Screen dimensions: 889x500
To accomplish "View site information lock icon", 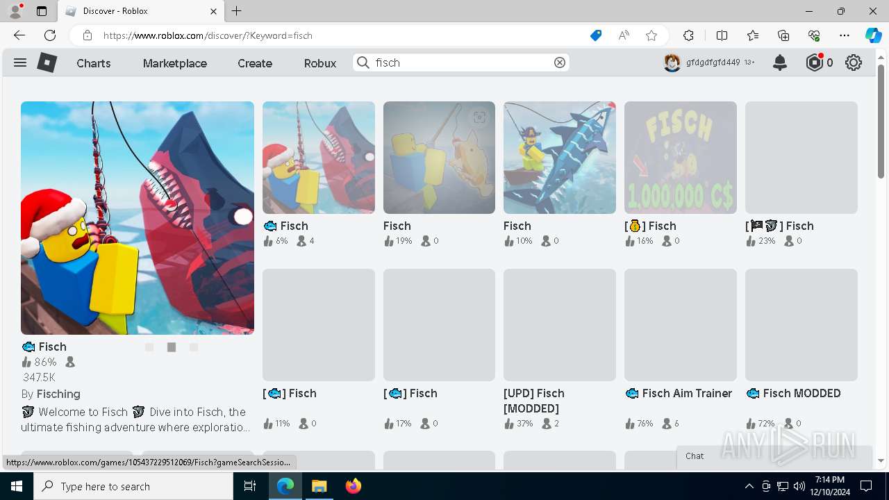I will point(87,35).
